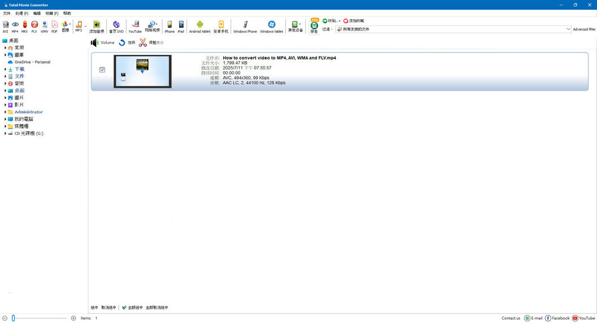Select the Windows Phone preset
Image resolution: width=597 pixels, height=323 pixels.
245,27
